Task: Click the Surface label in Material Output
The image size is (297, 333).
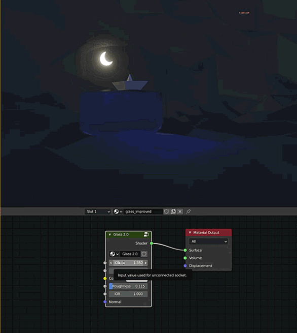Action: coord(195,250)
